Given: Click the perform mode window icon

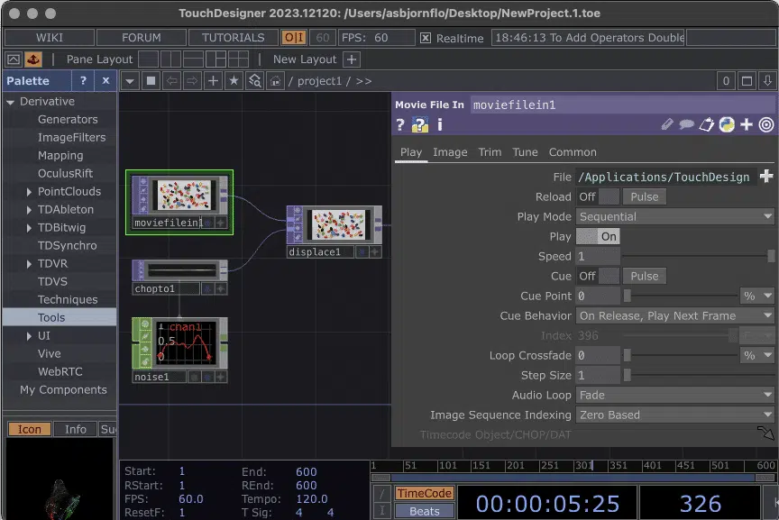Looking at the screenshot, I should pyautogui.click(x=14, y=59).
